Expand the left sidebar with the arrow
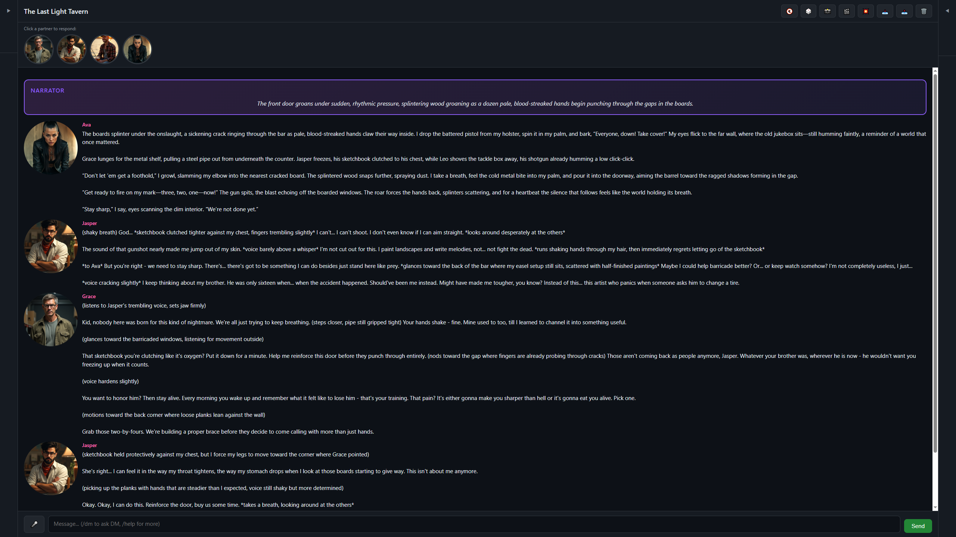Viewport: 956px width, 537px height. tap(8, 11)
